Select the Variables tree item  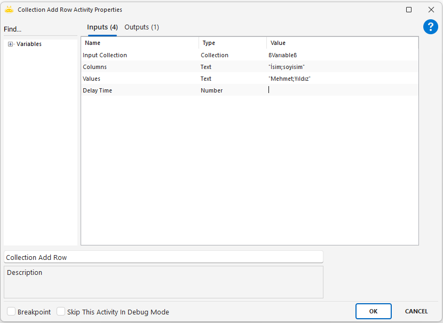[x=29, y=44]
